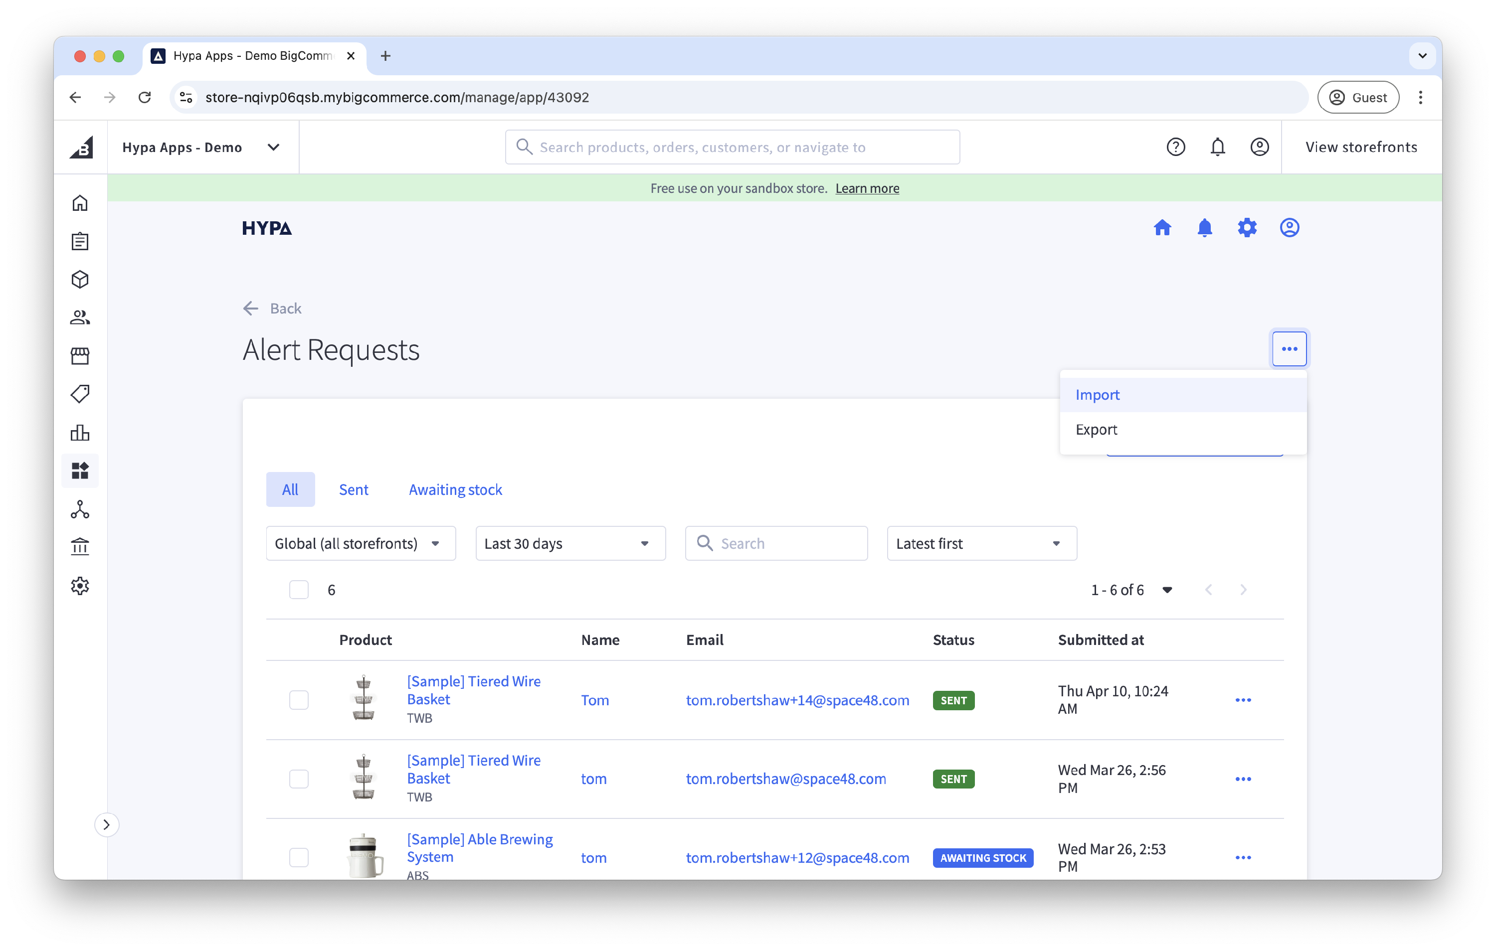The width and height of the screenshot is (1496, 951).
Task: Open the Products box sidebar icon
Action: click(x=80, y=280)
